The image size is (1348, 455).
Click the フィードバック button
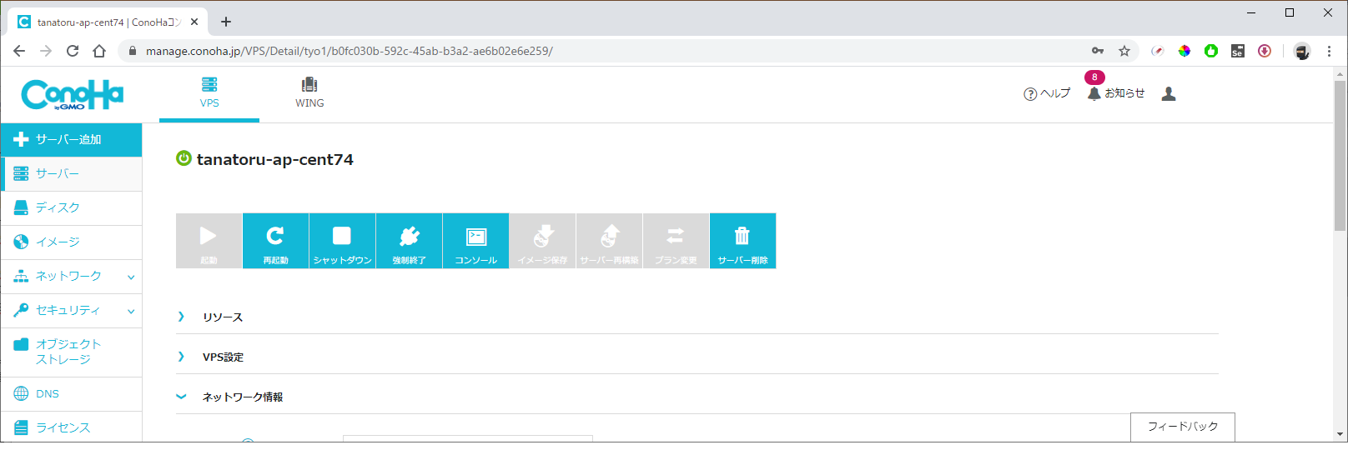[1183, 427]
